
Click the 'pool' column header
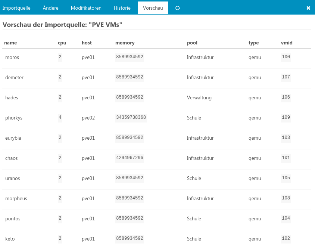click(x=192, y=43)
